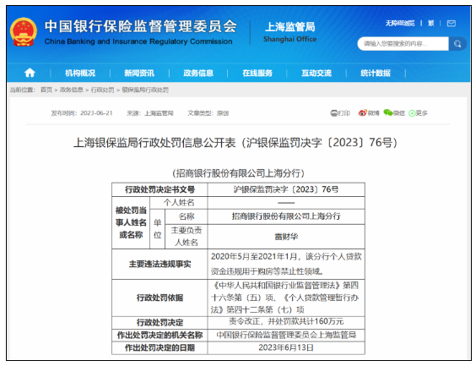
Task: Go to 首页 in breadcrumb
Action: 46,90
